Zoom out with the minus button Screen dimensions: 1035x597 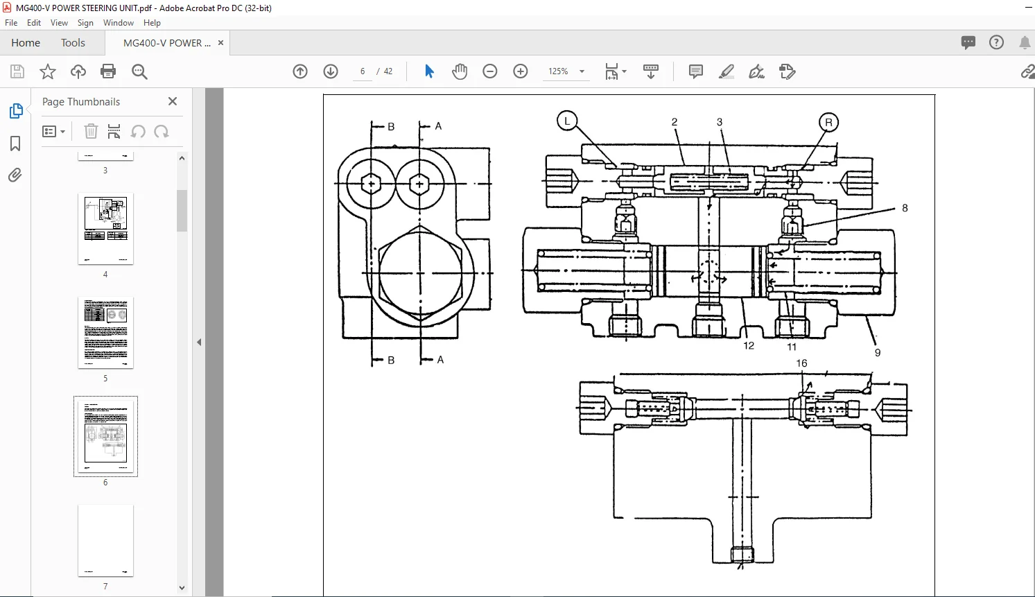(490, 71)
